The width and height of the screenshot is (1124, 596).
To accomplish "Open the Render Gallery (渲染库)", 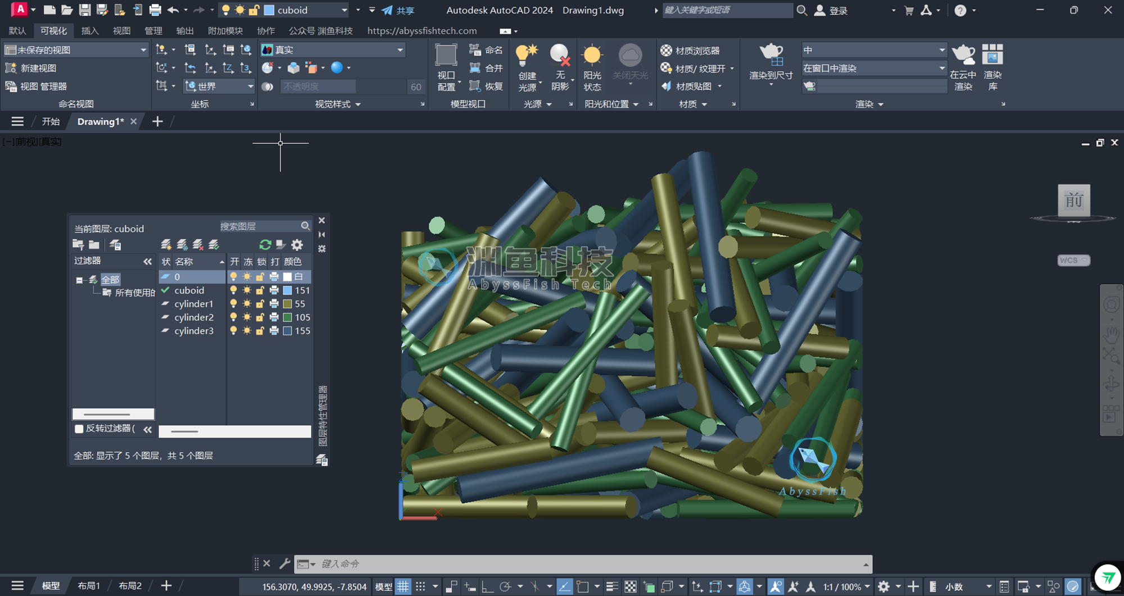I will point(992,55).
